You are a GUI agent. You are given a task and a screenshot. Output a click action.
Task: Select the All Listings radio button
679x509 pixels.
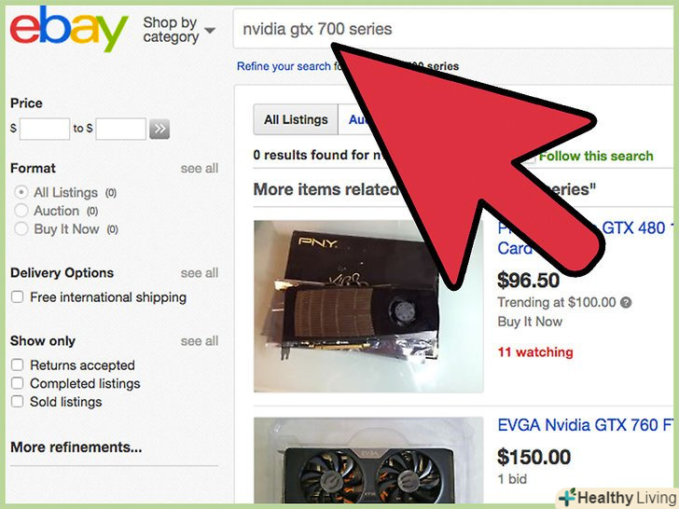click(x=21, y=192)
